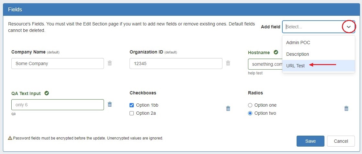Focus the Company Name text field
The width and height of the screenshot is (362, 154).
pyautogui.click(x=58, y=63)
